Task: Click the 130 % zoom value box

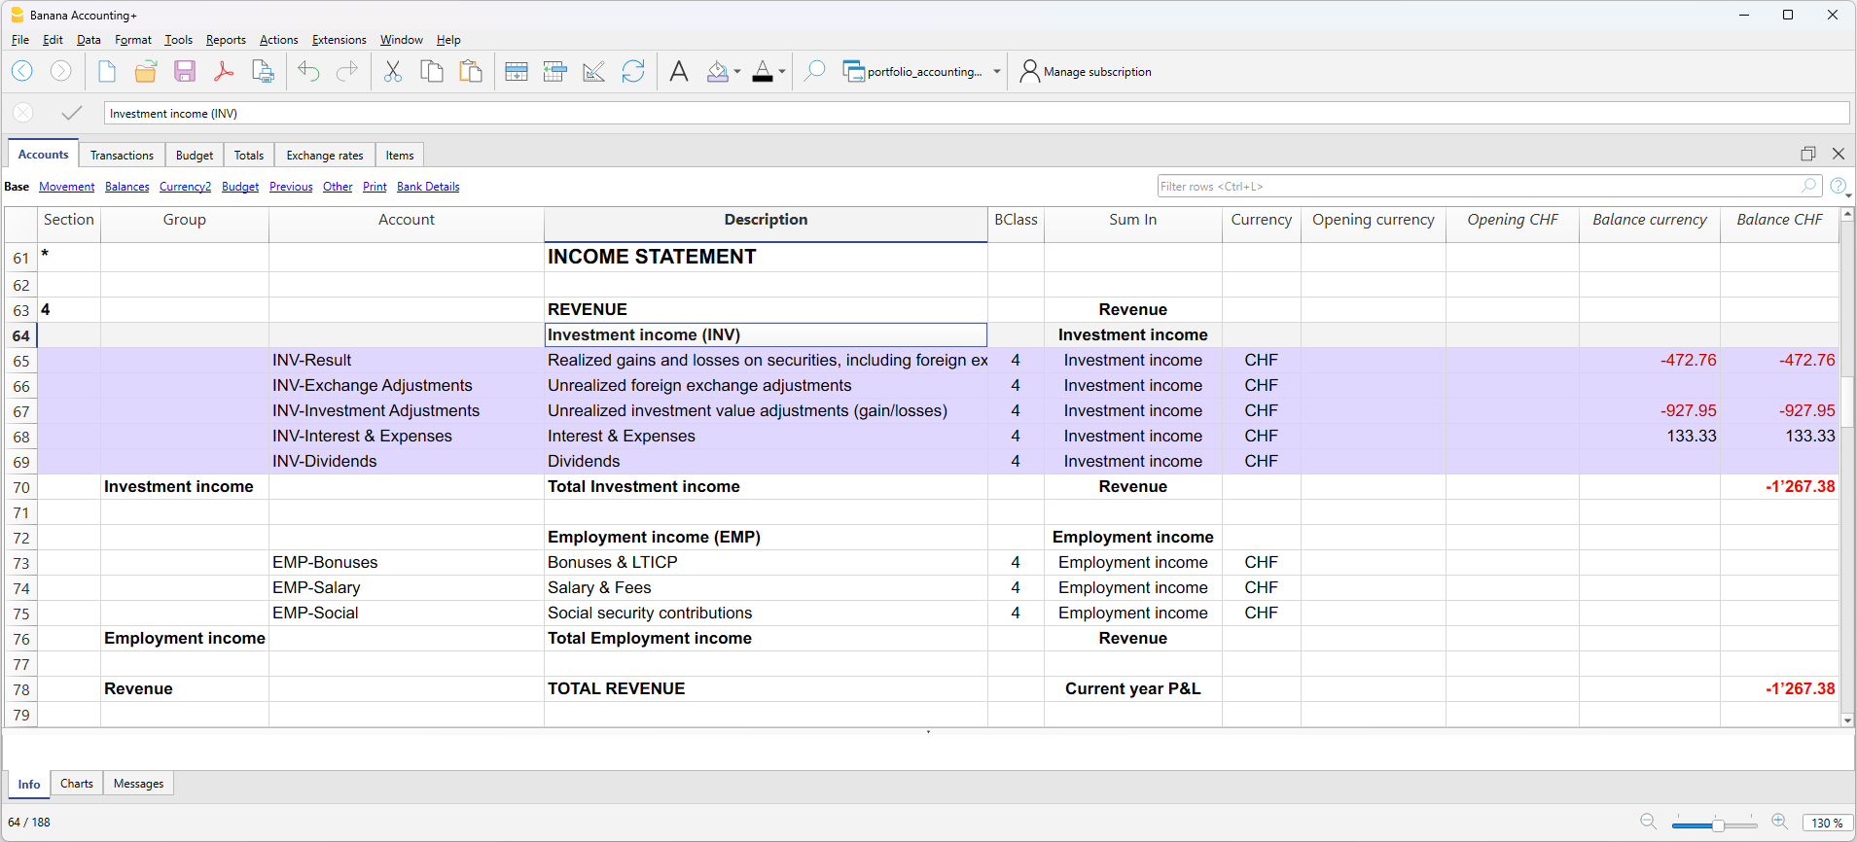Action: click(x=1827, y=823)
